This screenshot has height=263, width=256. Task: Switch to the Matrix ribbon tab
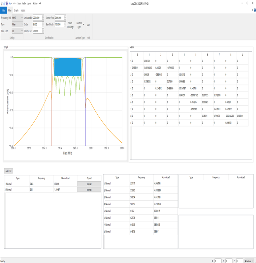[23, 11]
